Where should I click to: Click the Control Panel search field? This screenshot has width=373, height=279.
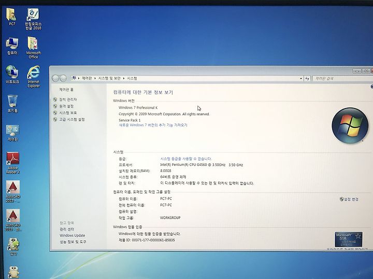pyautogui.click(x=342, y=79)
